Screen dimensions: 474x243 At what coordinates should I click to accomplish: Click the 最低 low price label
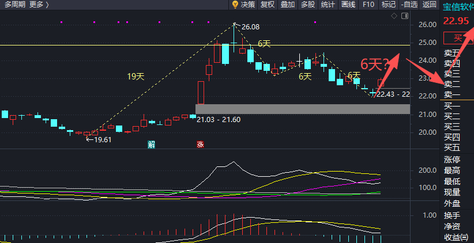click(452, 181)
